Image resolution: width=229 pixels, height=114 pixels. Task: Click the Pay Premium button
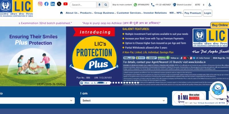193,13
